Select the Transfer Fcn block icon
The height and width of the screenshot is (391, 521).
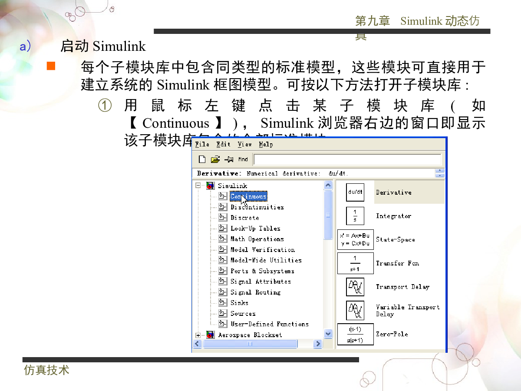[355, 263]
